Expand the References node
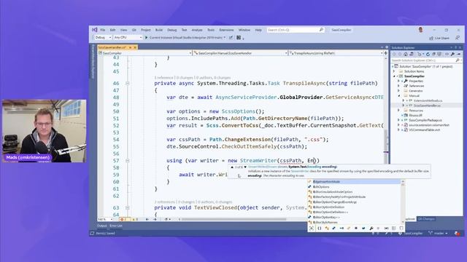Image resolution: width=467 pixels, height=262 pixels. [399, 86]
